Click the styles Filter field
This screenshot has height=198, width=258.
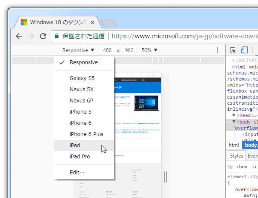(x=230, y=167)
